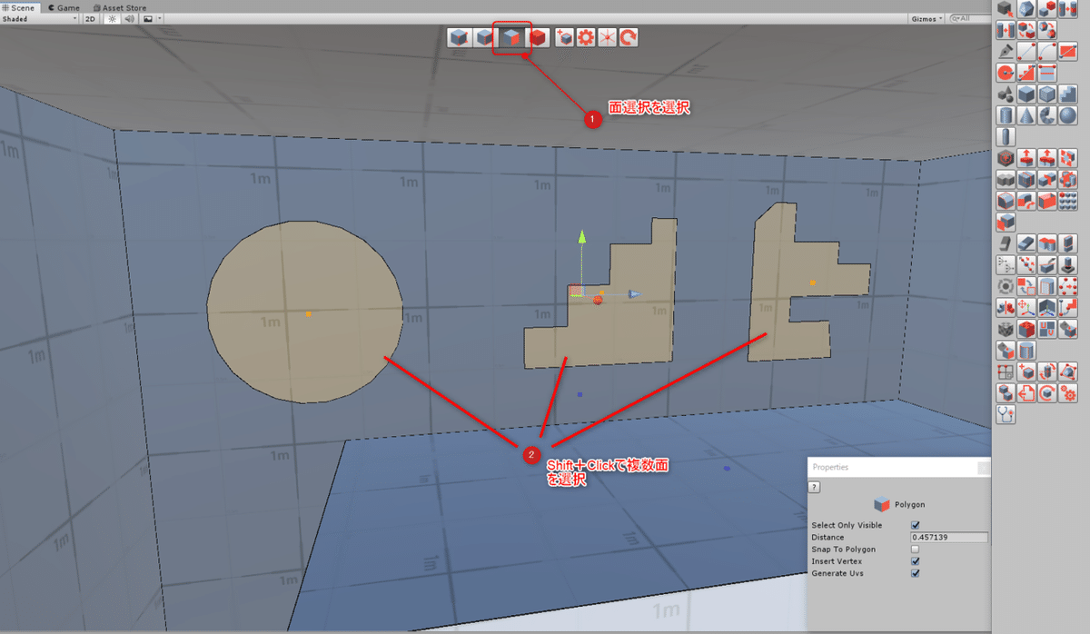Select vertex selection mode in scene toolbar
This screenshot has height=634, width=1090.
point(459,38)
